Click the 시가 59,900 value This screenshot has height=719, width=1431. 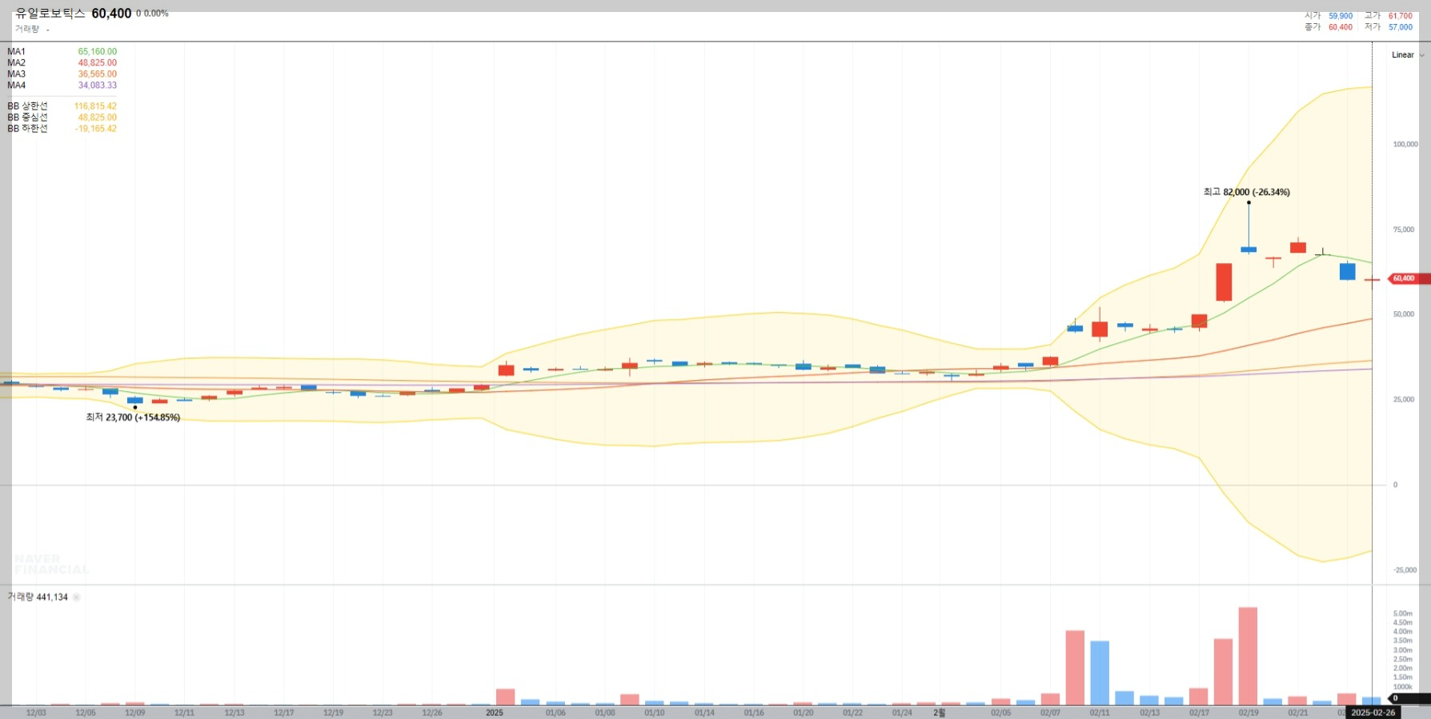tap(1341, 16)
